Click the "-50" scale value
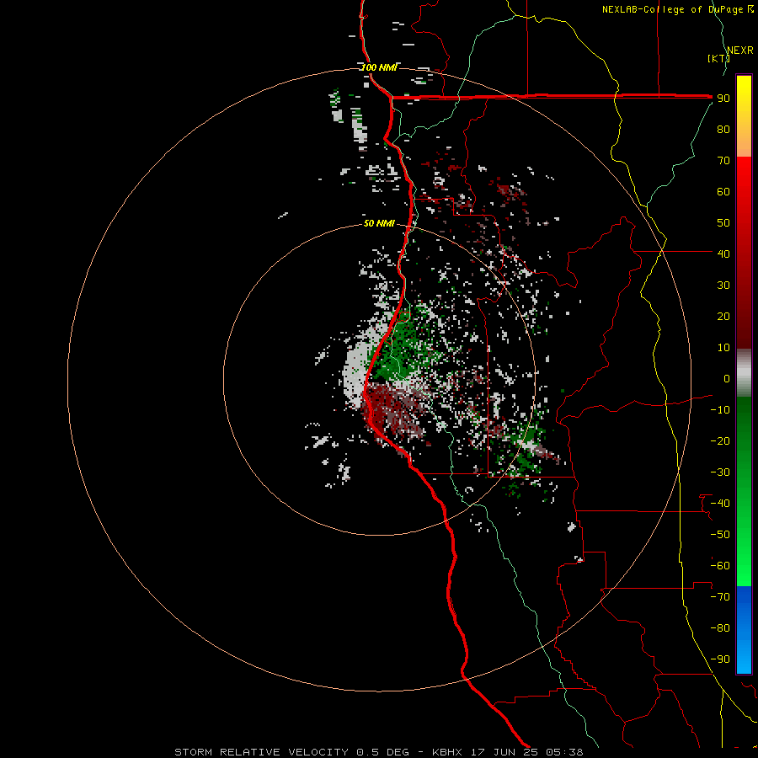 (x=720, y=535)
